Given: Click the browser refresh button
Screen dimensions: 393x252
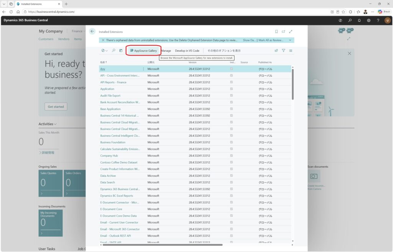Looking at the screenshot, I should tap(11, 12).
